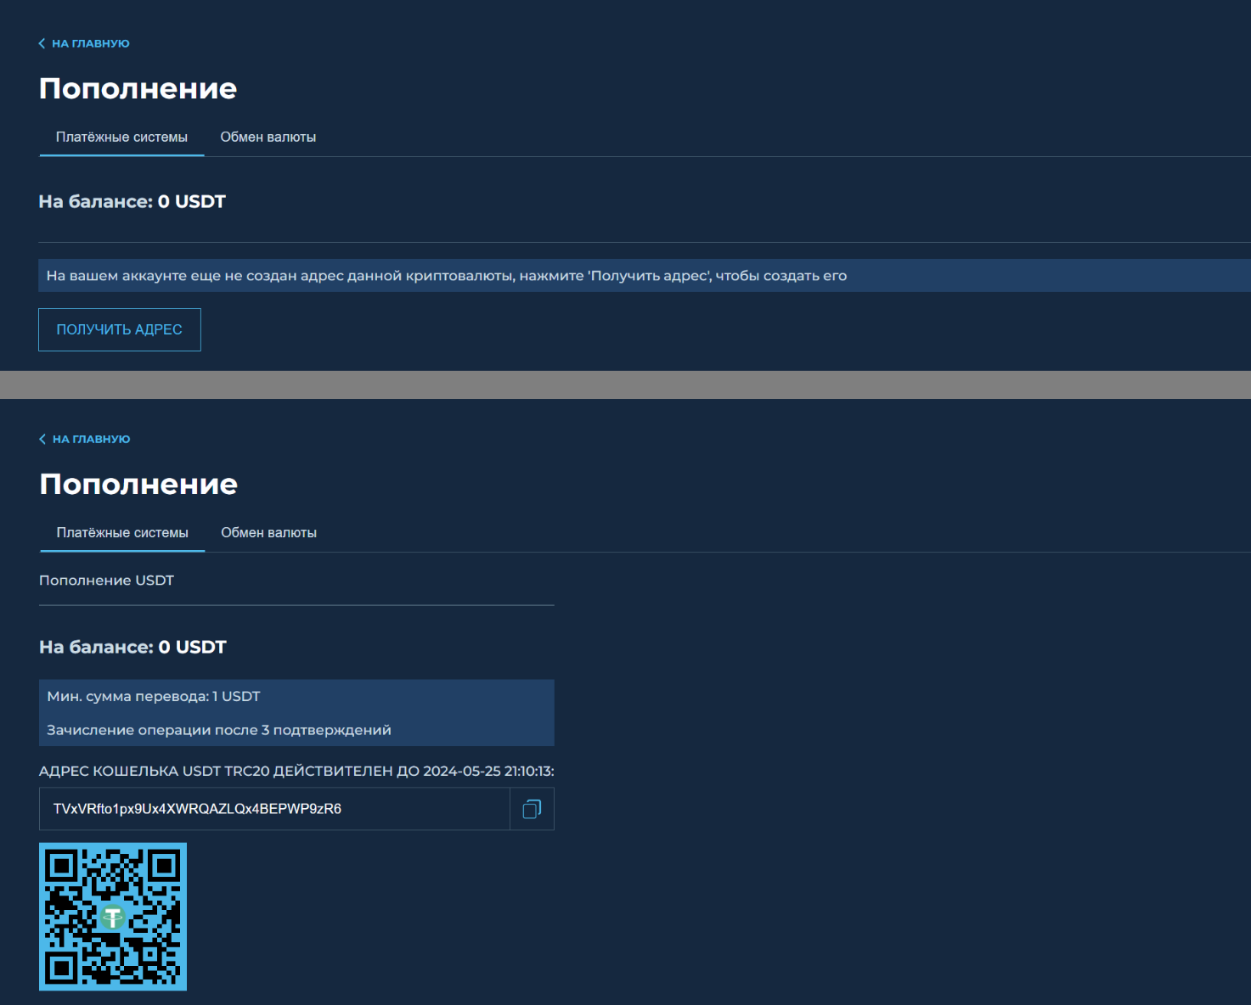Switch to the Обмен валюты tab at top
Viewport: 1251px width, 1005px height.
click(268, 137)
